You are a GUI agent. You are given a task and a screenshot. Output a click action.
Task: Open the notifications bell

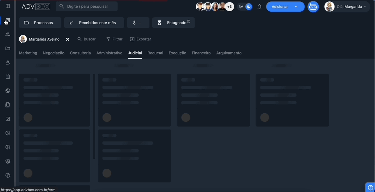(x=259, y=7)
